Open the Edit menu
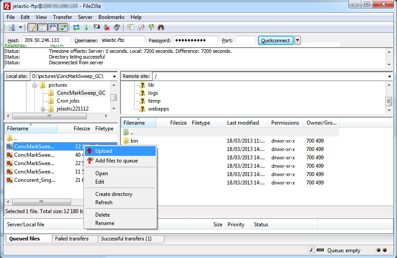This screenshot has width=397, height=258. point(25,17)
